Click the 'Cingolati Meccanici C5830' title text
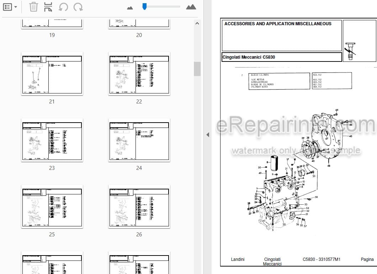 click(249, 57)
